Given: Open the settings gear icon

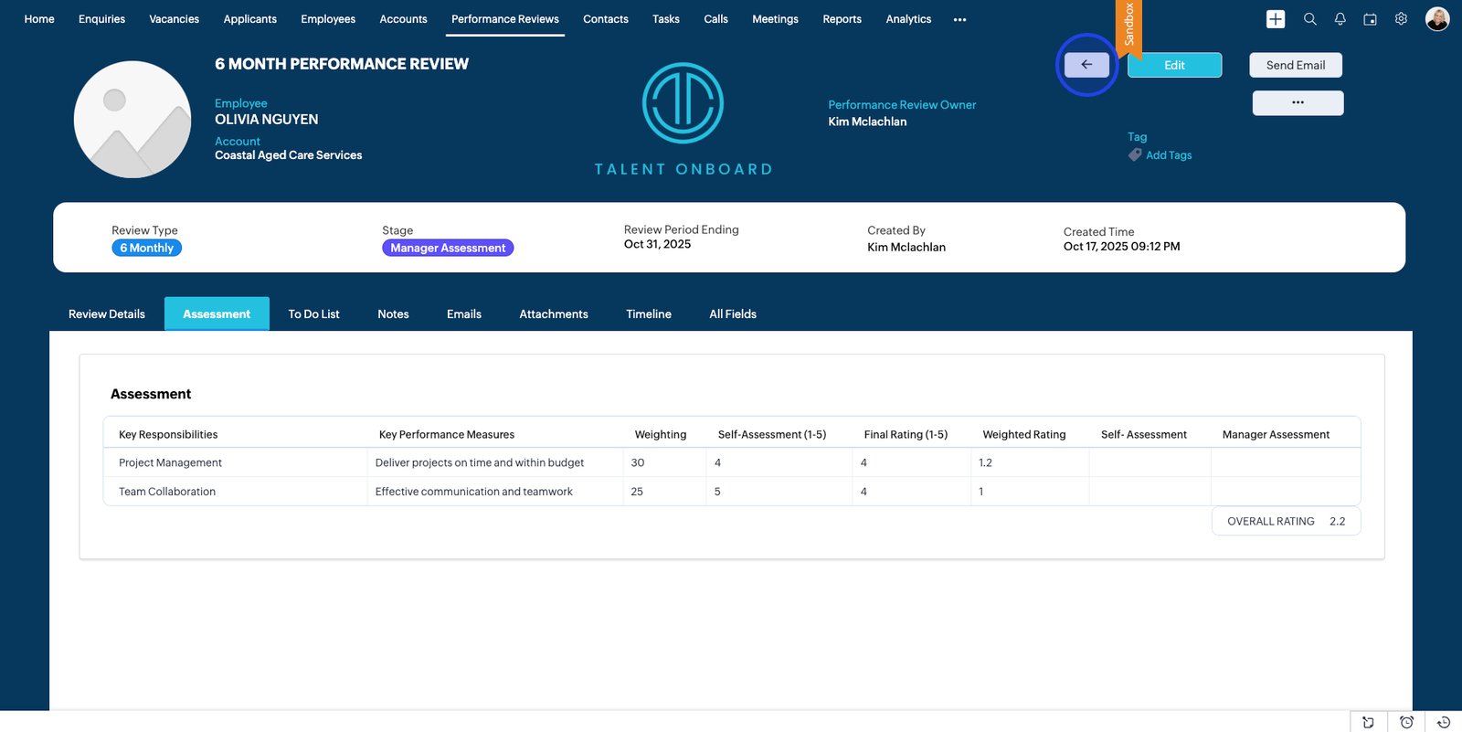Looking at the screenshot, I should click(1401, 19).
